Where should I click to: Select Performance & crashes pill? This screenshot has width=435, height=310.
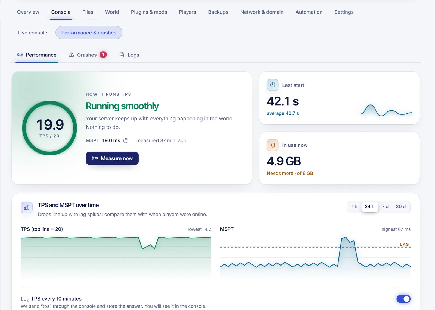[89, 33]
